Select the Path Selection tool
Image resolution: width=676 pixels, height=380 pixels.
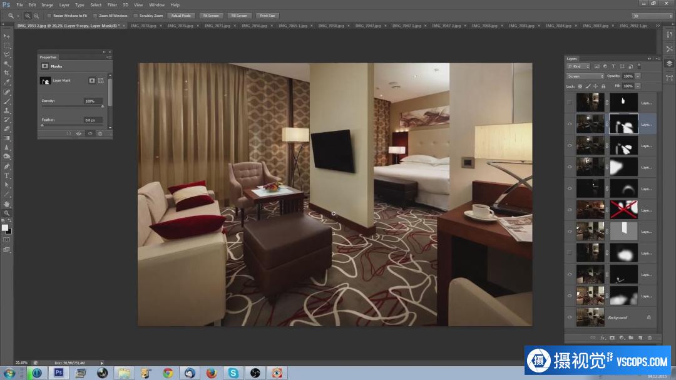click(6, 185)
